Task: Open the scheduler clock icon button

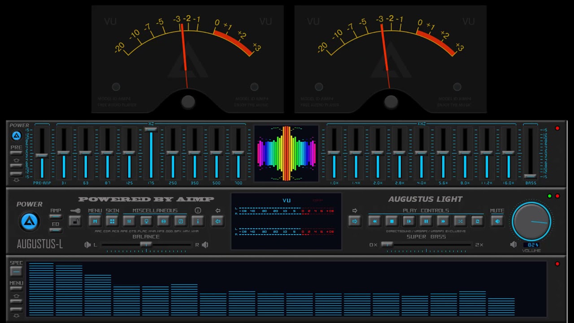Action: tap(180, 221)
